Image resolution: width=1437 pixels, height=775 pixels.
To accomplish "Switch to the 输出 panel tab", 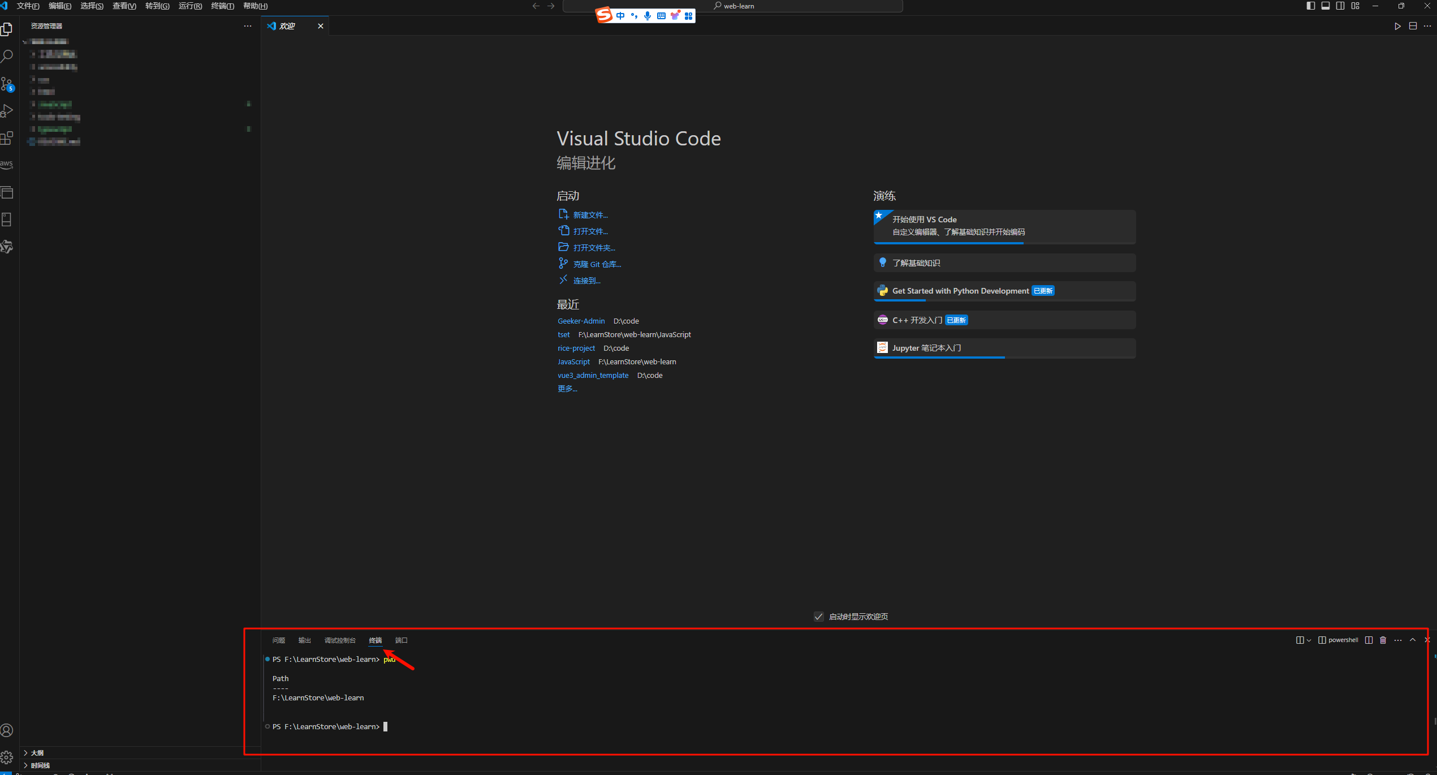I will pyautogui.click(x=305, y=640).
